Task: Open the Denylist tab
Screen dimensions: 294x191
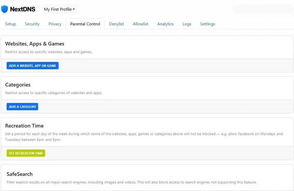Action: click(x=116, y=24)
